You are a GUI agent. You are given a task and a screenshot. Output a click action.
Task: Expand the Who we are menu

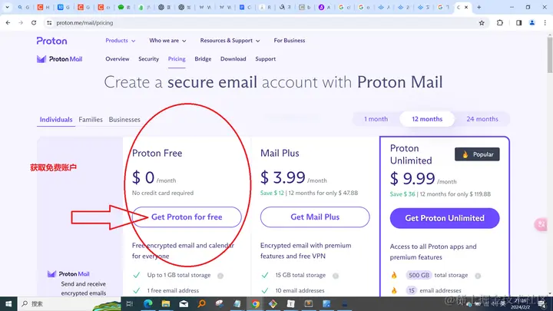click(x=167, y=41)
